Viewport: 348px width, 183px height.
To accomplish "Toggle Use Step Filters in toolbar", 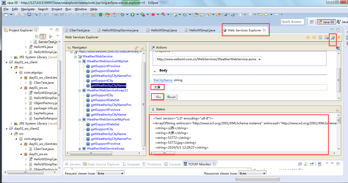I will coord(94,15).
